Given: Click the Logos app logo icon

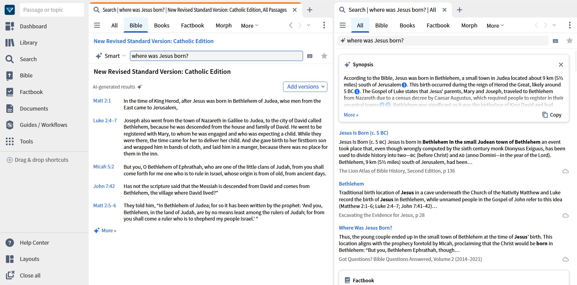Looking at the screenshot, I should click(x=10, y=10).
